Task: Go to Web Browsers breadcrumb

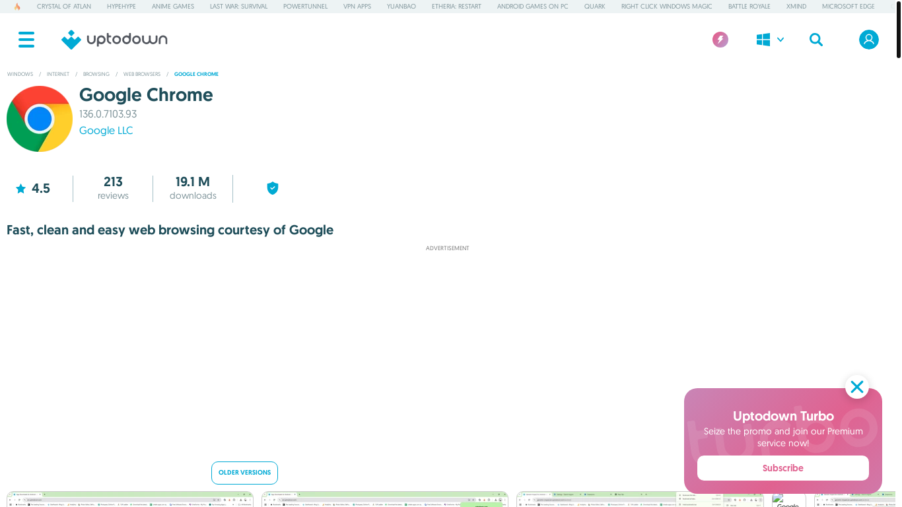Action: coord(142,75)
